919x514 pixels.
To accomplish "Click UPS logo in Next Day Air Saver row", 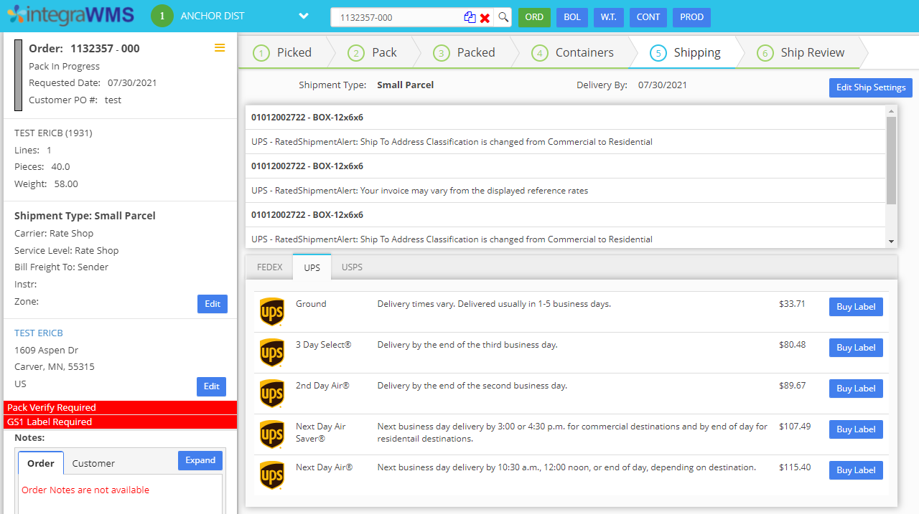I will pos(272,434).
